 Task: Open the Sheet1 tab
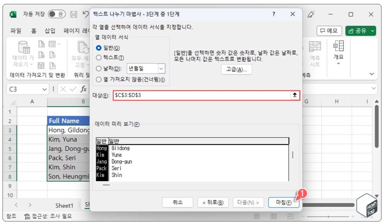coord(64,205)
